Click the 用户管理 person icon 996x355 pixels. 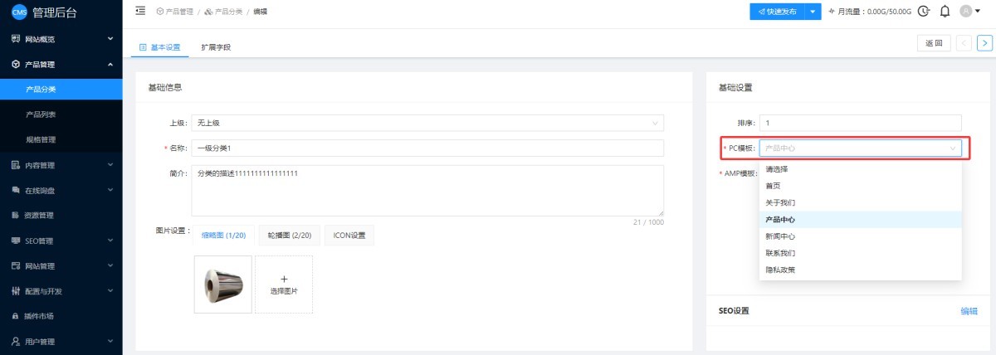point(16,342)
